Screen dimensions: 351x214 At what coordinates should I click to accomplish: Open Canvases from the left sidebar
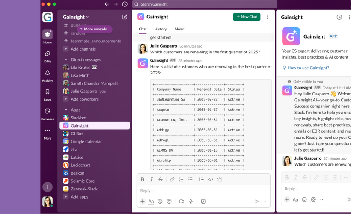click(x=48, y=114)
